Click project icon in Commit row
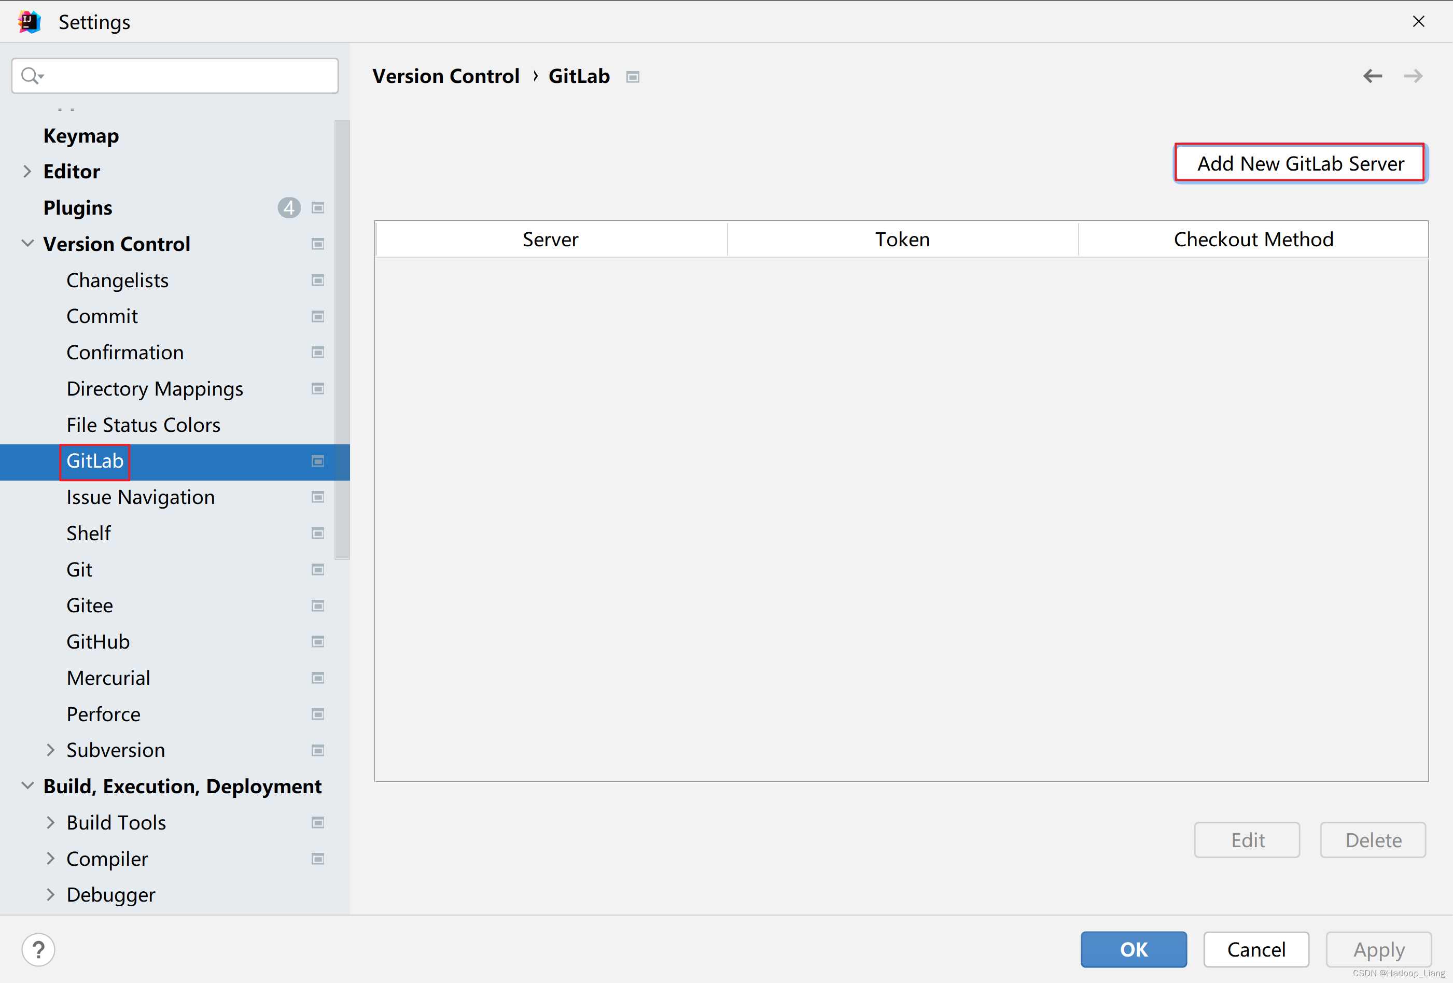 coord(317,316)
